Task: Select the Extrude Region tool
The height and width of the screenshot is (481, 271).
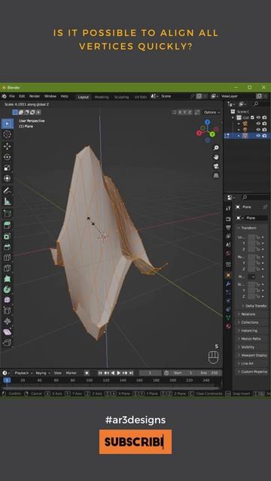Action: pyautogui.click(x=7, y=225)
